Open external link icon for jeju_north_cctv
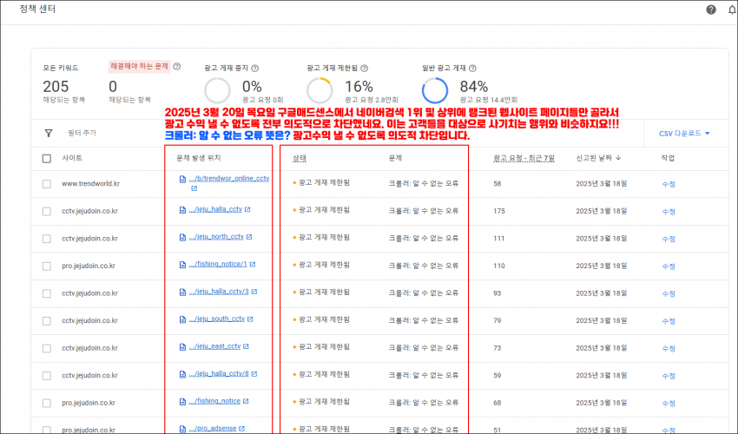 249,237
